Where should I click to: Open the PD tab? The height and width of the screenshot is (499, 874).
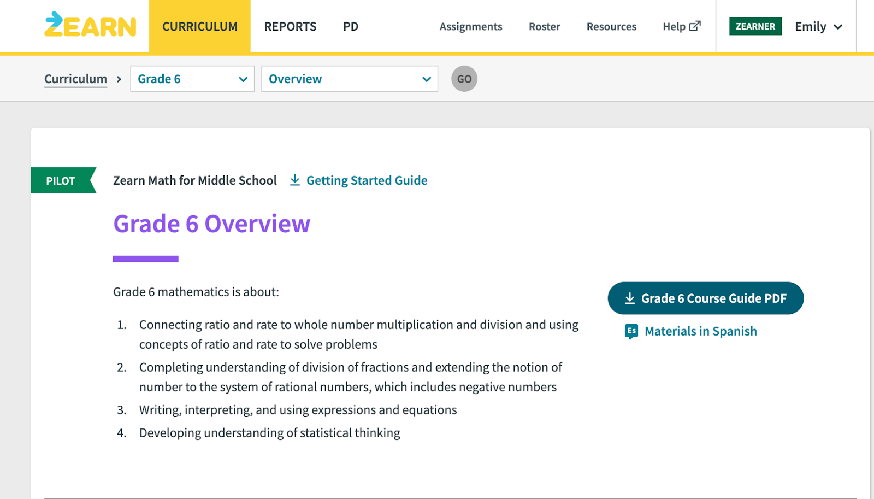(x=351, y=26)
